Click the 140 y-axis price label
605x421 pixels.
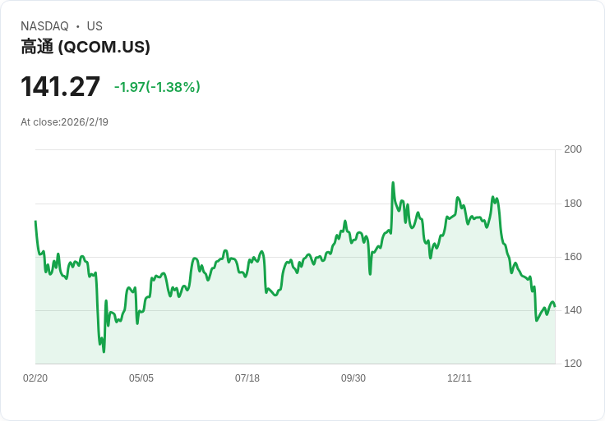tap(573, 310)
